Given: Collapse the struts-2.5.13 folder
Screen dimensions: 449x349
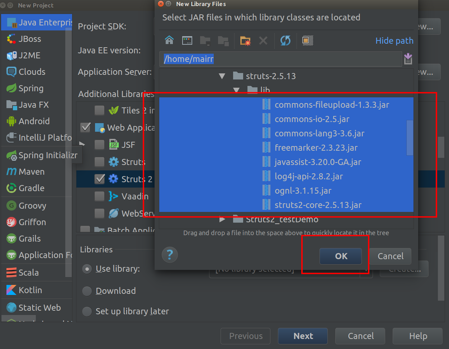Looking at the screenshot, I should (x=222, y=76).
